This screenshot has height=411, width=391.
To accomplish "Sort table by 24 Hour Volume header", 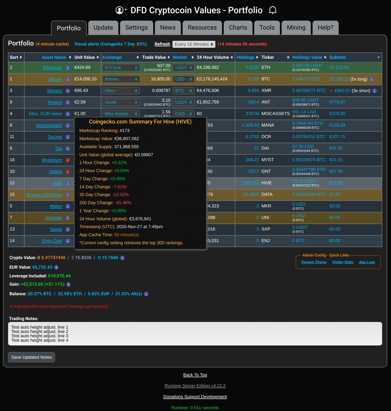I will tap(215, 57).
